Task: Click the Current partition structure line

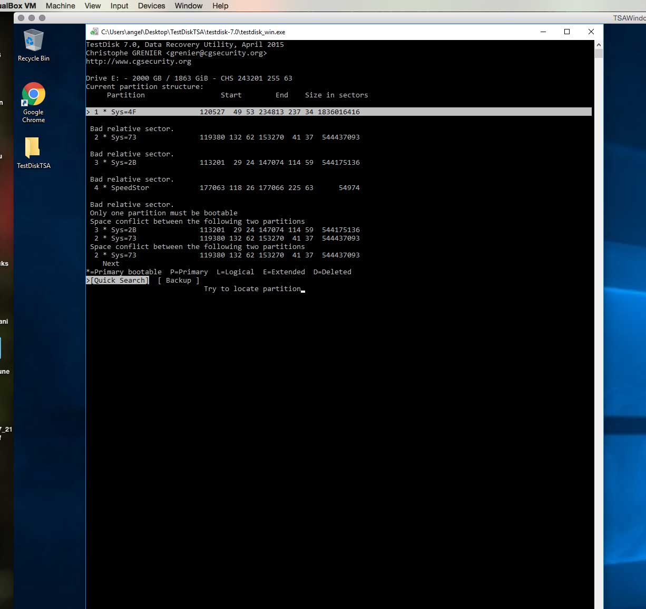Action: point(145,87)
